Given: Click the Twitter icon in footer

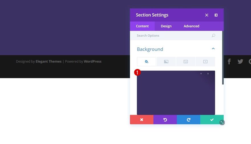Looking at the screenshot, I should pyautogui.click(x=240, y=61).
